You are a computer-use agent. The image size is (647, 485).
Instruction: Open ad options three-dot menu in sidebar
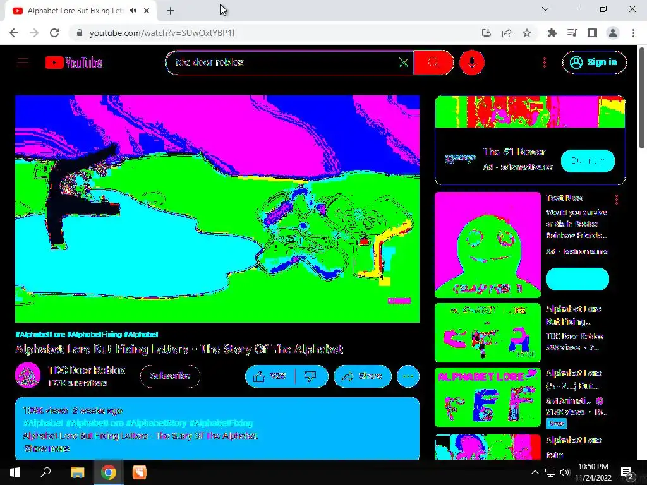(617, 200)
